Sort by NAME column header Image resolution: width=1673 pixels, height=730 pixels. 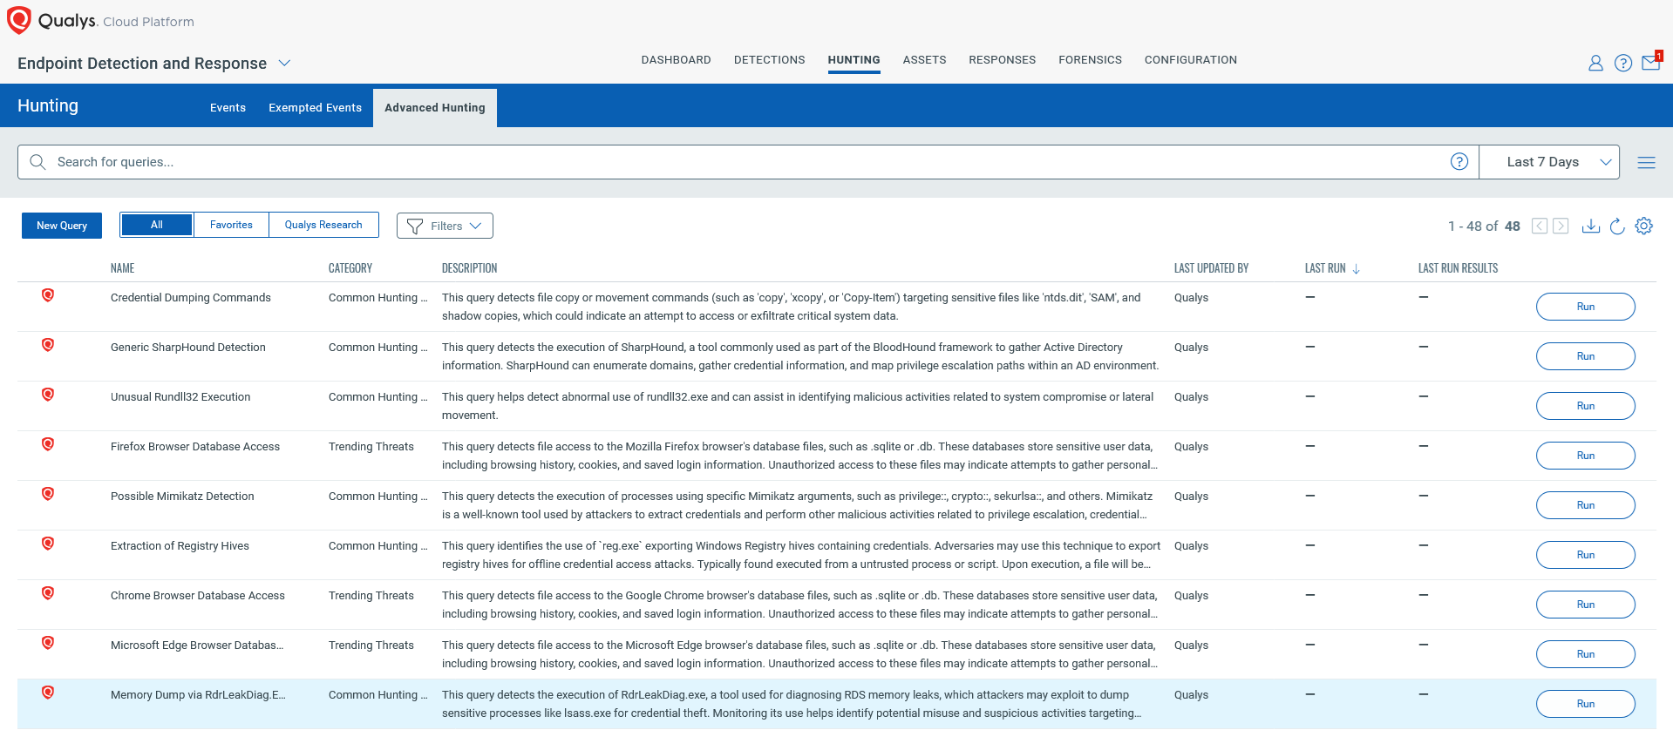122,268
